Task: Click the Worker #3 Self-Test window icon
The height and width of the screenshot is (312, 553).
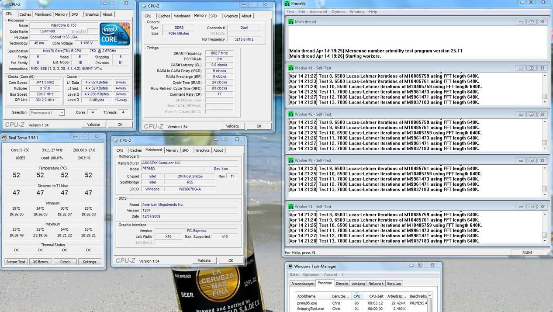Action: [x=291, y=160]
